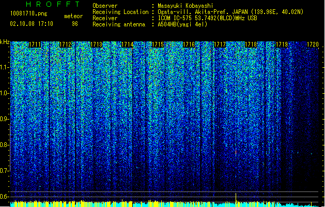Click the 0.8 frequency axis label
Image resolution: width=325 pixels, height=207 pixels.
click(x=4, y=145)
